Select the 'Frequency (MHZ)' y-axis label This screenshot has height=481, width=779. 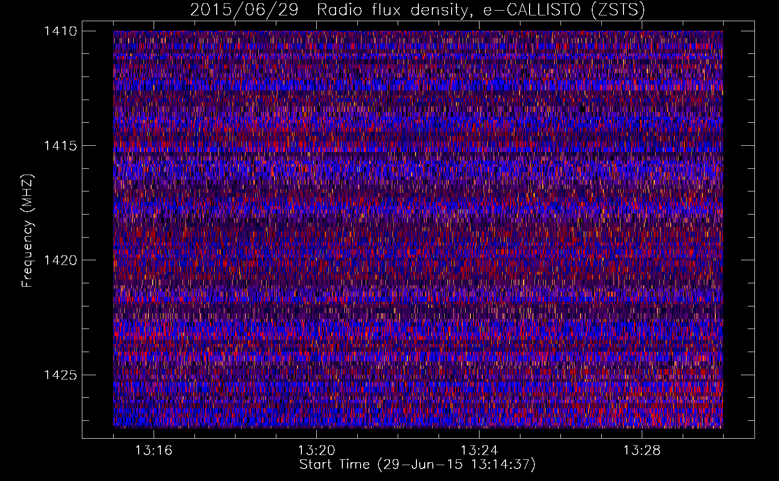(x=28, y=231)
